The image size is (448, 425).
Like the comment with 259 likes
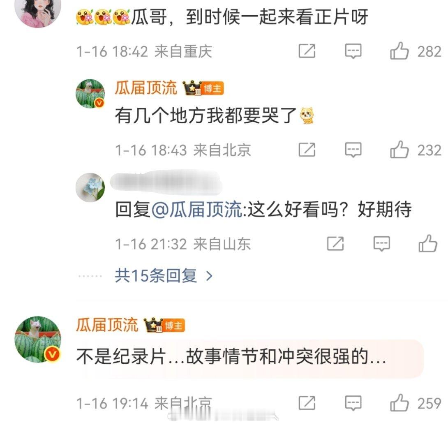click(399, 403)
